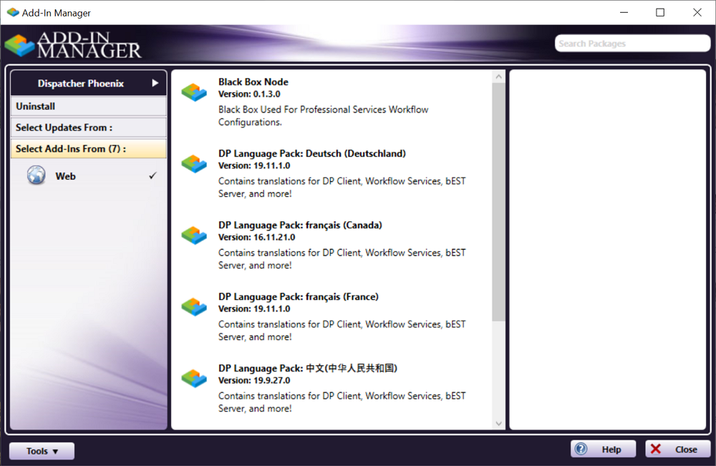Select the Web source entry
The width and height of the screenshot is (716, 466).
[89, 175]
